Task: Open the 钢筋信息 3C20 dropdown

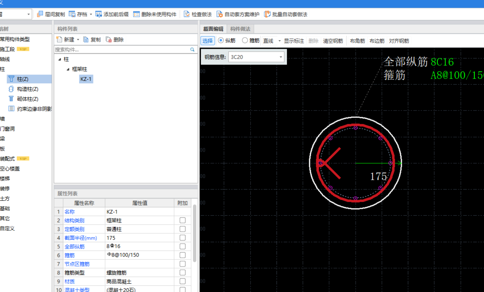Action: coord(281,57)
